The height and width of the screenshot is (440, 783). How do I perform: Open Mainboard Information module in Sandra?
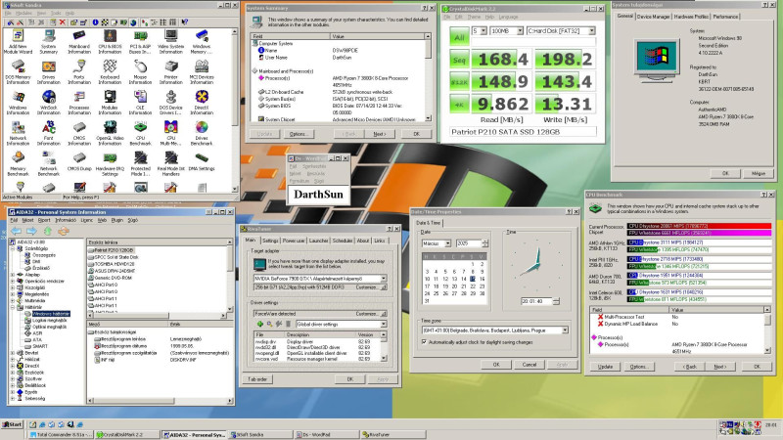pyautogui.click(x=79, y=42)
